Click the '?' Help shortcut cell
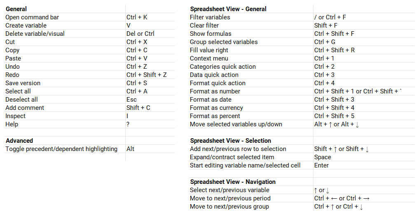The width and height of the screenshot is (418, 216). point(128,124)
